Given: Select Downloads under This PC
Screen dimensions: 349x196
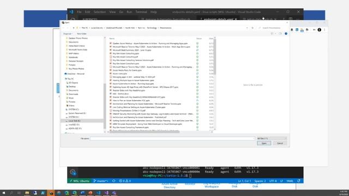Looking at the screenshot, I should pos(73,94).
